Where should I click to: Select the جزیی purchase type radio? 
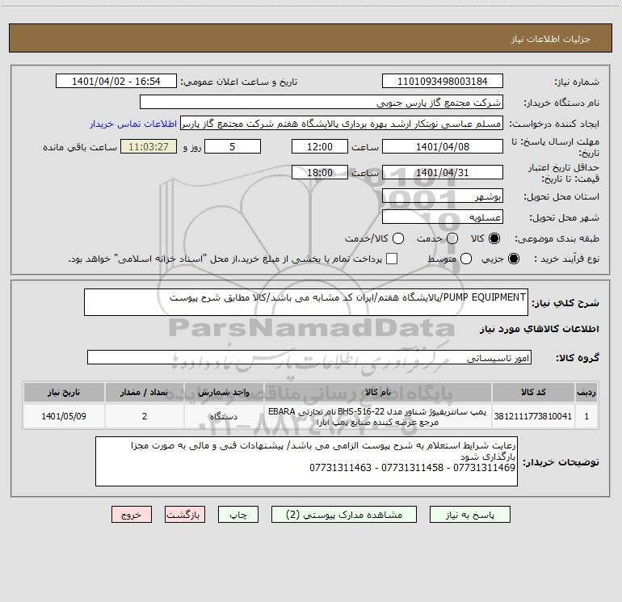point(513,259)
